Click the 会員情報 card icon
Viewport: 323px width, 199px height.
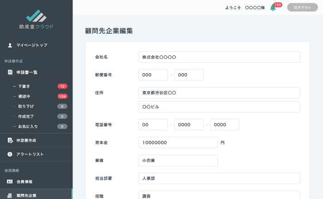click(x=10, y=181)
